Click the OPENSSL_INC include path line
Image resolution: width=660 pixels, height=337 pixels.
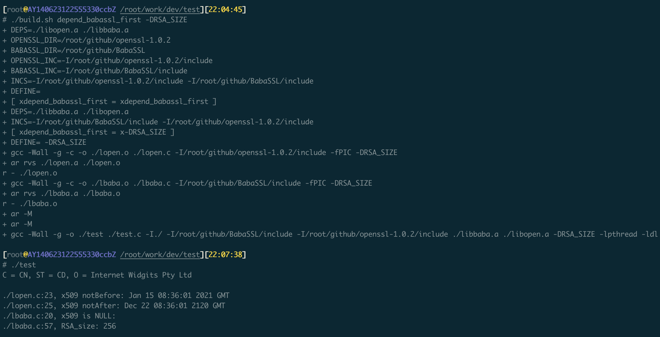111,61
